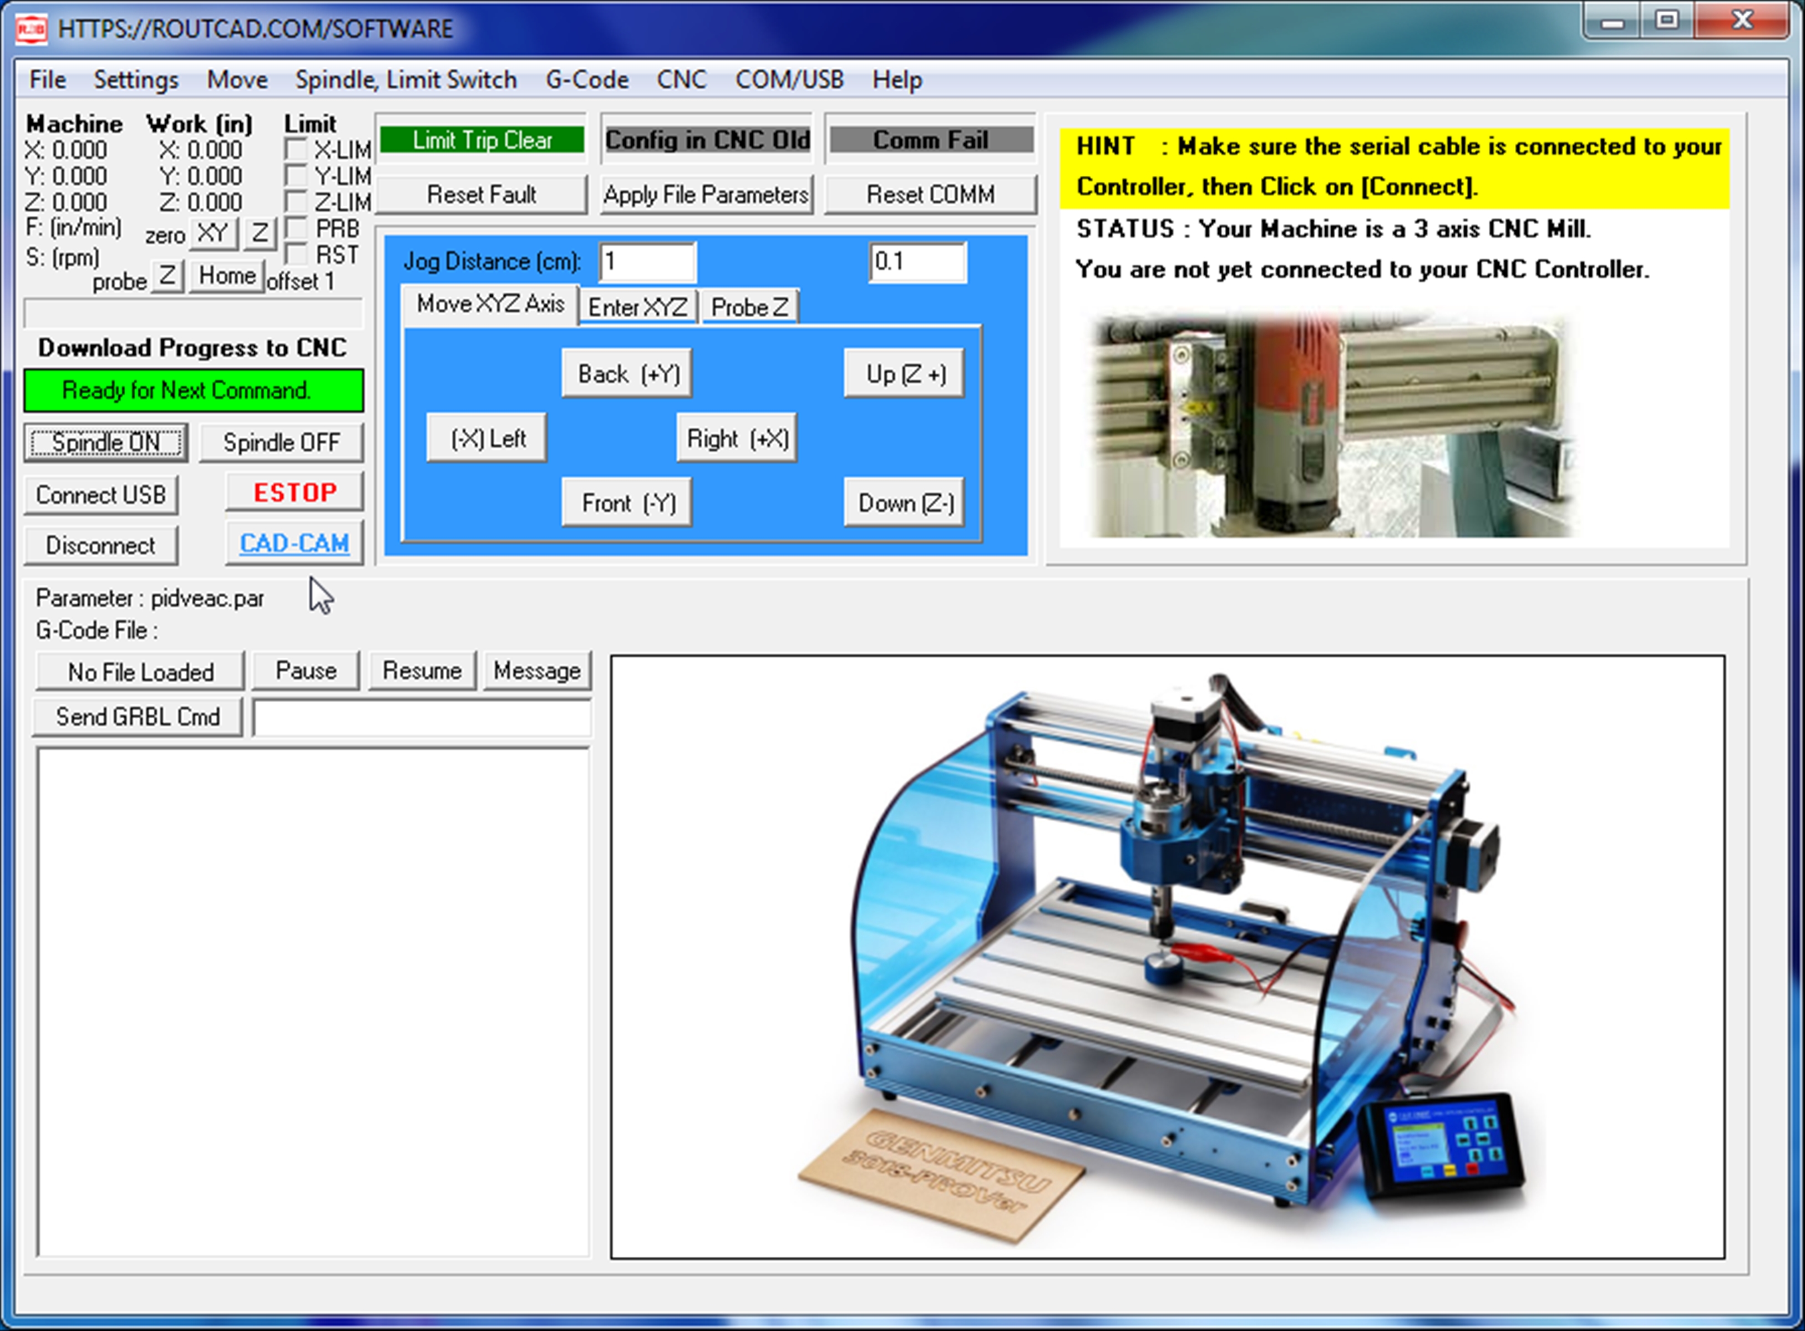
Task: Click the Message button
Action: tap(538, 670)
